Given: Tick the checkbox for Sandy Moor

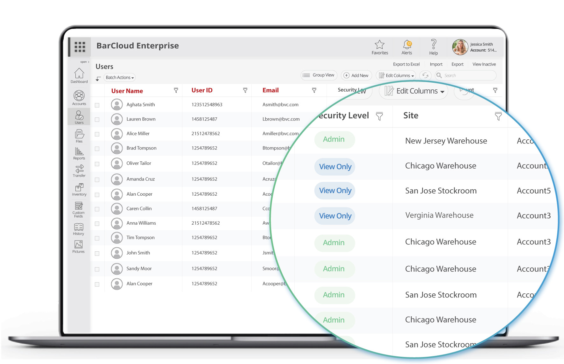Looking at the screenshot, I should (97, 269).
